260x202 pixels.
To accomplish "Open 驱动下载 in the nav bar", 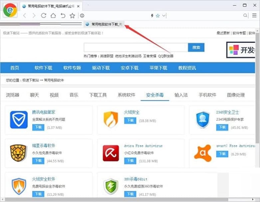I will [101, 68].
